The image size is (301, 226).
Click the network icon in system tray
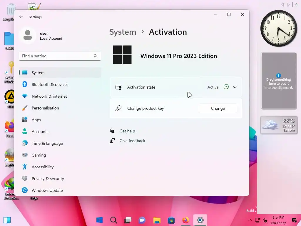click(257, 220)
